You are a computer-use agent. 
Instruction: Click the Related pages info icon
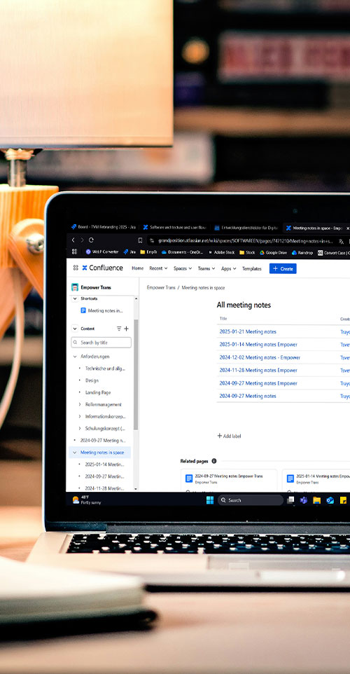(x=214, y=461)
